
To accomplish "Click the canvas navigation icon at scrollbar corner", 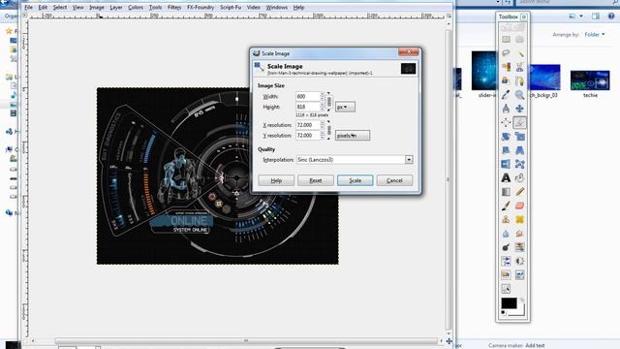I will 449,341.
